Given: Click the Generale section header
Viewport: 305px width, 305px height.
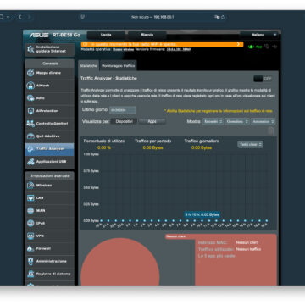Looking at the screenshot, I should [x=50, y=64].
